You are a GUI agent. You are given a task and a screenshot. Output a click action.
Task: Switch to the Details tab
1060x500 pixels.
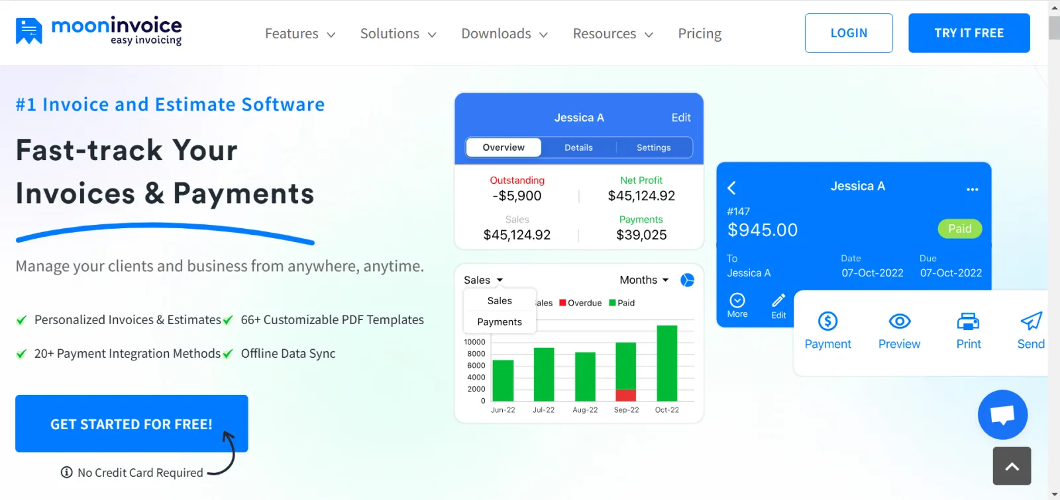tap(578, 147)
